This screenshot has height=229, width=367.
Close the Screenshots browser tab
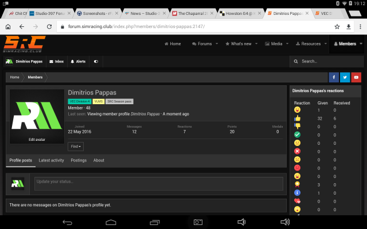tap(116, 13)
